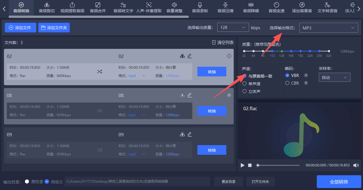363x190 pixels.
Task: Open the 采样率 自动 dropdown
Action: 335,77
